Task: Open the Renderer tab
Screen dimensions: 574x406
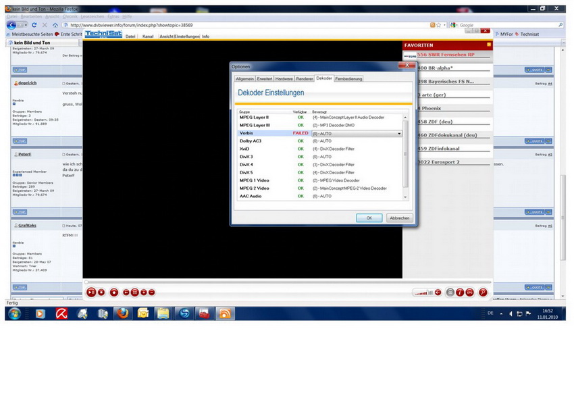Action: (305, 78)
